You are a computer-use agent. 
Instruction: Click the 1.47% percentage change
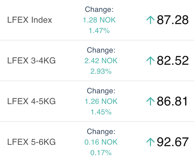pyautogui.click(x=99, y=30)
